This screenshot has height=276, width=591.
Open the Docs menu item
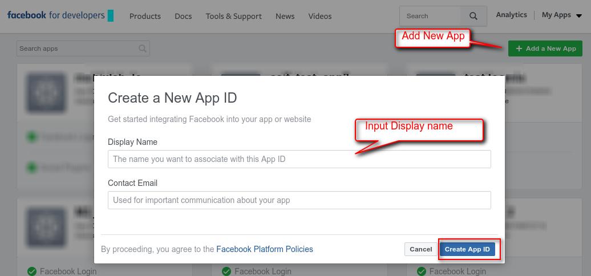point(183,16)
